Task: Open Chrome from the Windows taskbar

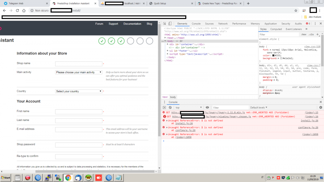Action: tap(68, 178)
